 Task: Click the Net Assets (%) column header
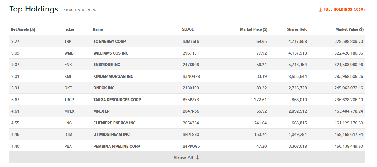23,29
